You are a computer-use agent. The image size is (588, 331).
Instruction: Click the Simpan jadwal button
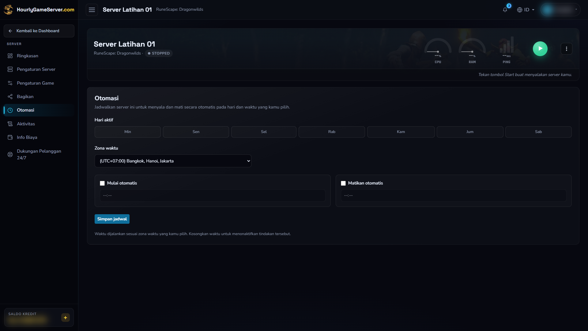[x=112, y=219]
